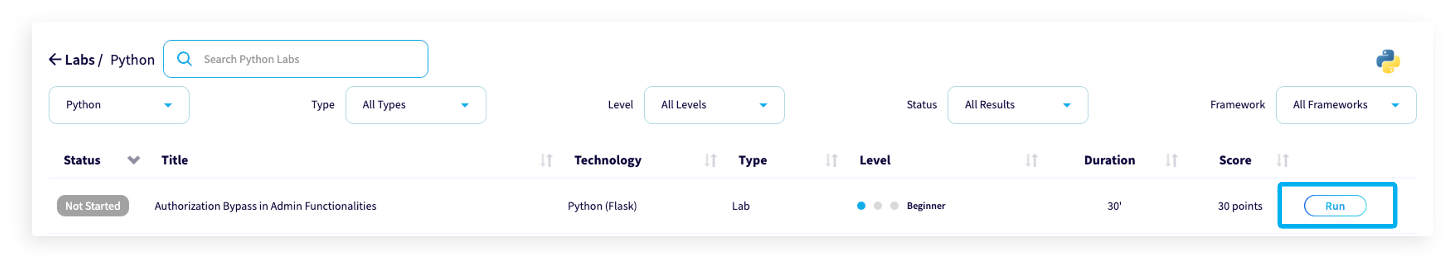
Task: Click the Beginner level dots indicator
Action: tap(877, 206)
